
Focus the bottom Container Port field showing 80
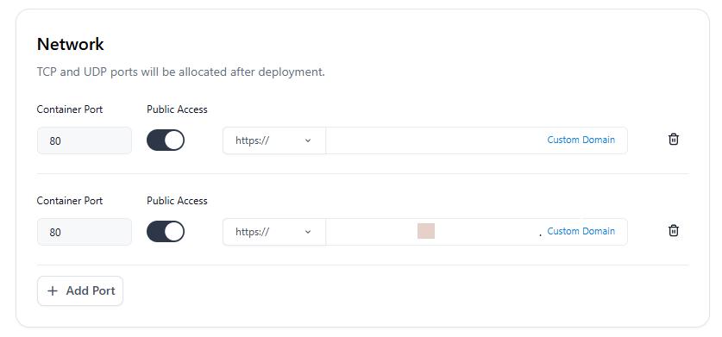pyautogui.click(x=85, y=232)
